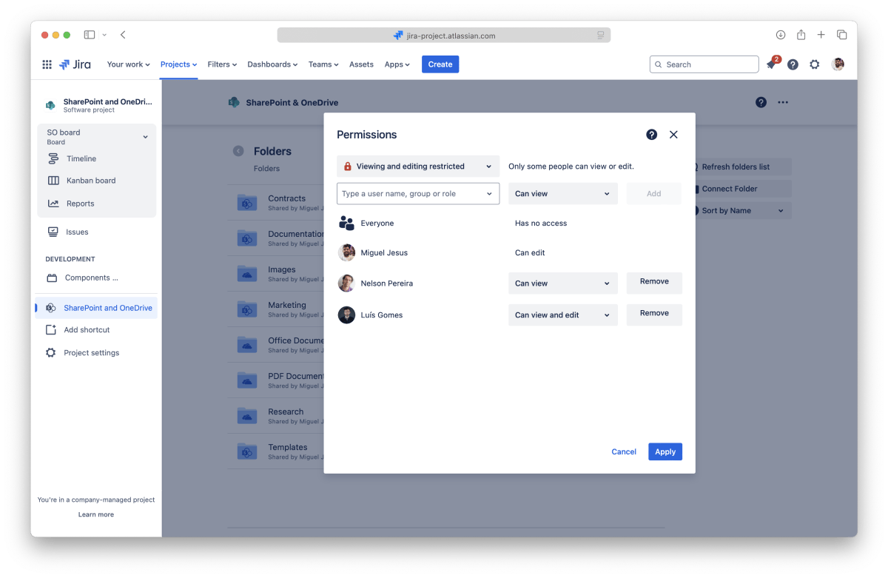Click the back arrow beside Folders heading
This screenshot has height=578, width=888.
pyautogui.click(x=238, y=151)
